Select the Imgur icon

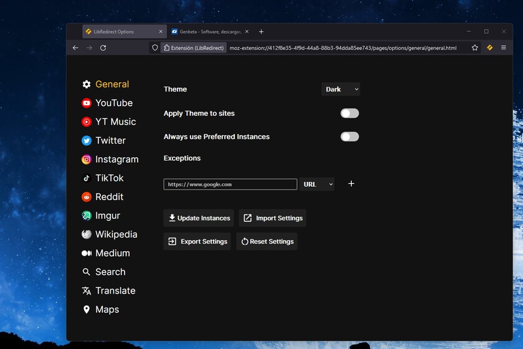tap(87, 216)
